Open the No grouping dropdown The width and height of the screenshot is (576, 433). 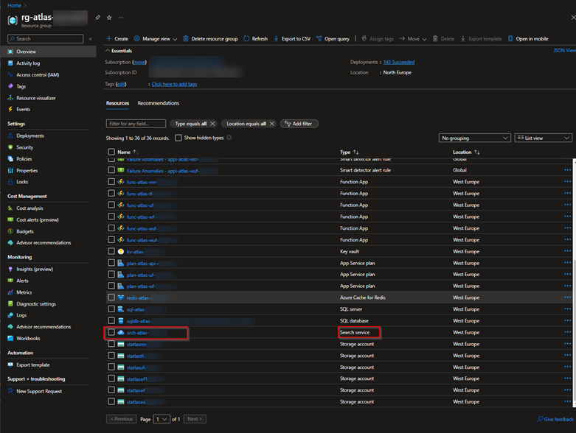tap(474, 138)
